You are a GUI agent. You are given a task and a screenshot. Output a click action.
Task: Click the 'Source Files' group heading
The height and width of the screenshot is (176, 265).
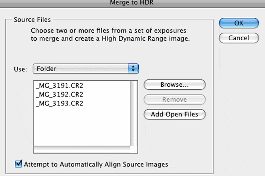(32, 19)
